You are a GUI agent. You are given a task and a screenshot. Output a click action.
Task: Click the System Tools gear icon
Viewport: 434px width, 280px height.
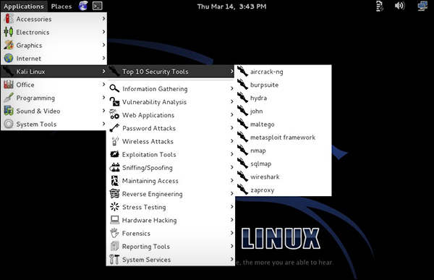(x=9, y=124)
